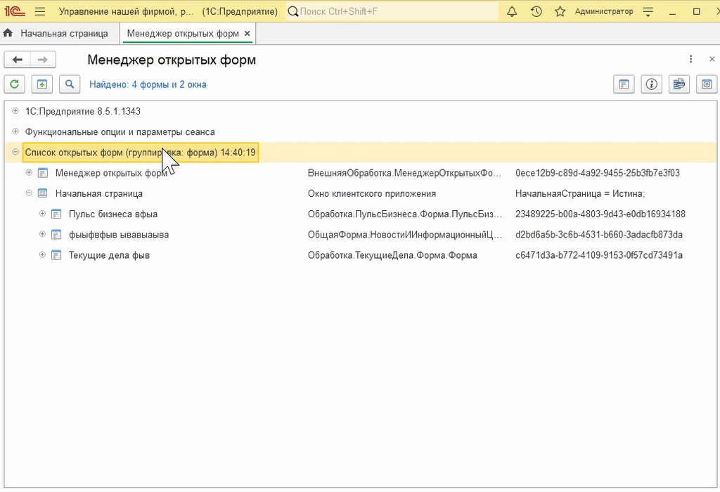The width and height of the screenshot is (720, 492).
Task: Expand the Пульс бизнеса вфыа row
Action: coord(42,214)
